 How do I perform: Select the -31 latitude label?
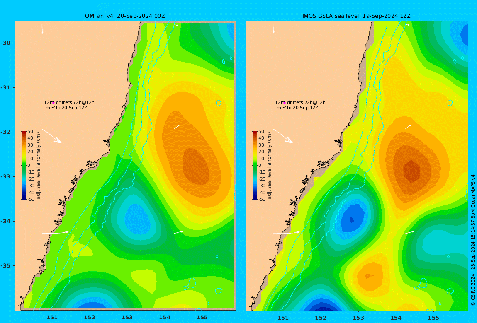pos(5,87)
